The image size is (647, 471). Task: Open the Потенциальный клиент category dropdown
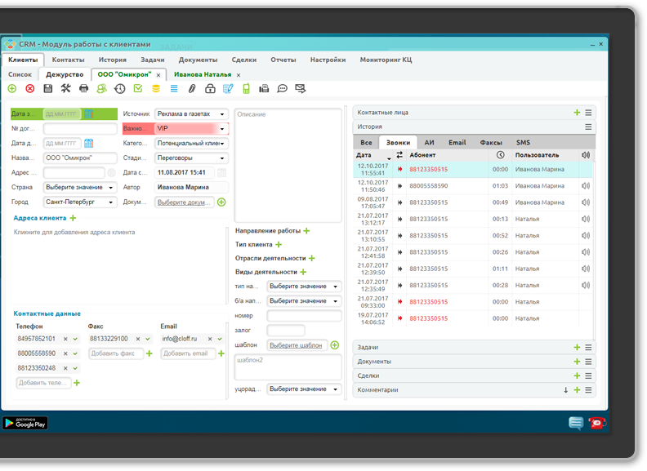click(x=191, y=144)
